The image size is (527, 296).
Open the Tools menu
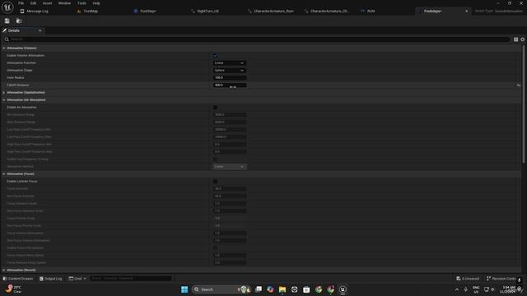(82, 3)
